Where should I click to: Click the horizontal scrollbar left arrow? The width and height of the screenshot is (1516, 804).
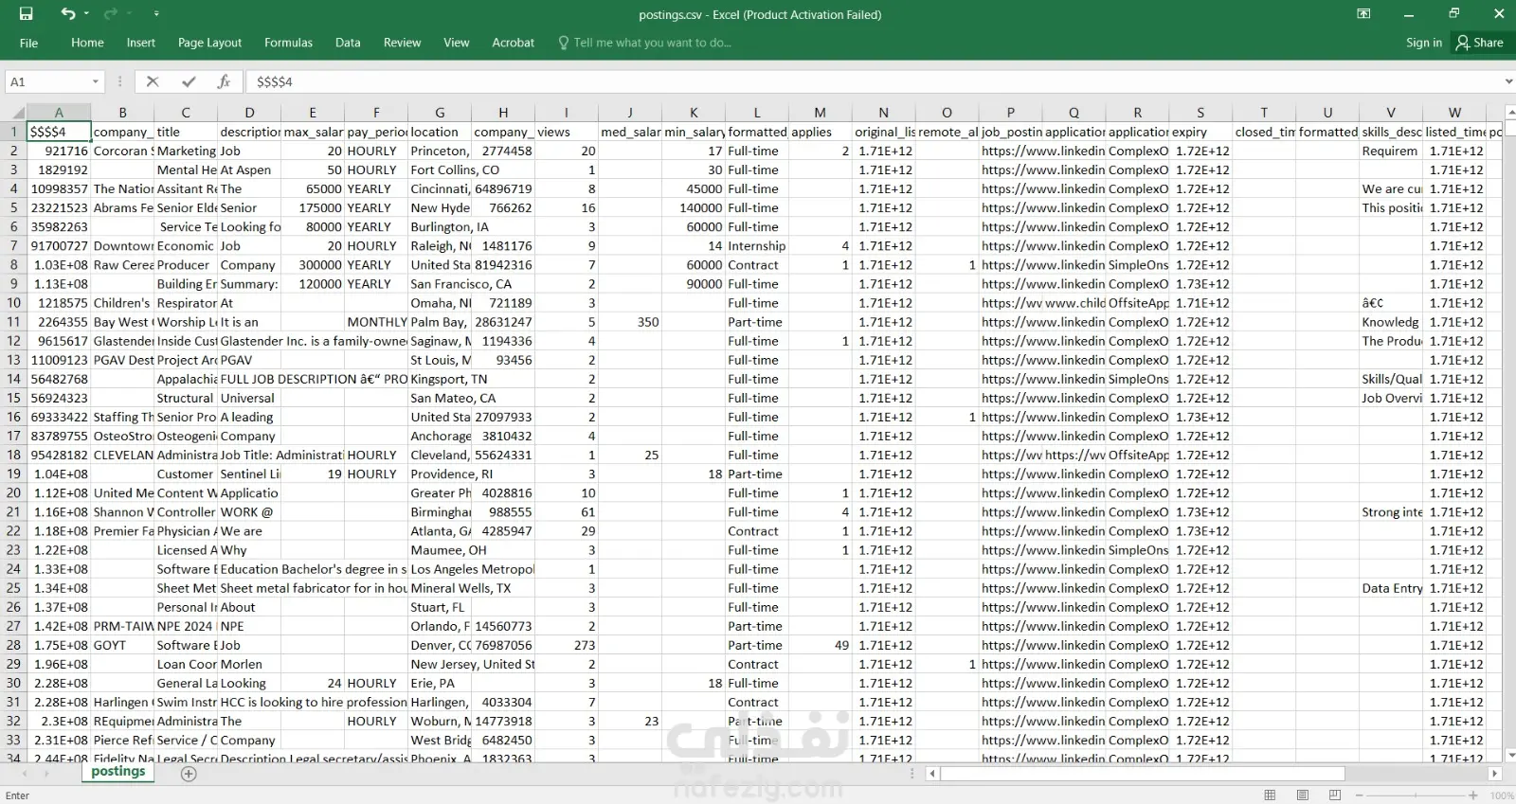tap(932, 774)
